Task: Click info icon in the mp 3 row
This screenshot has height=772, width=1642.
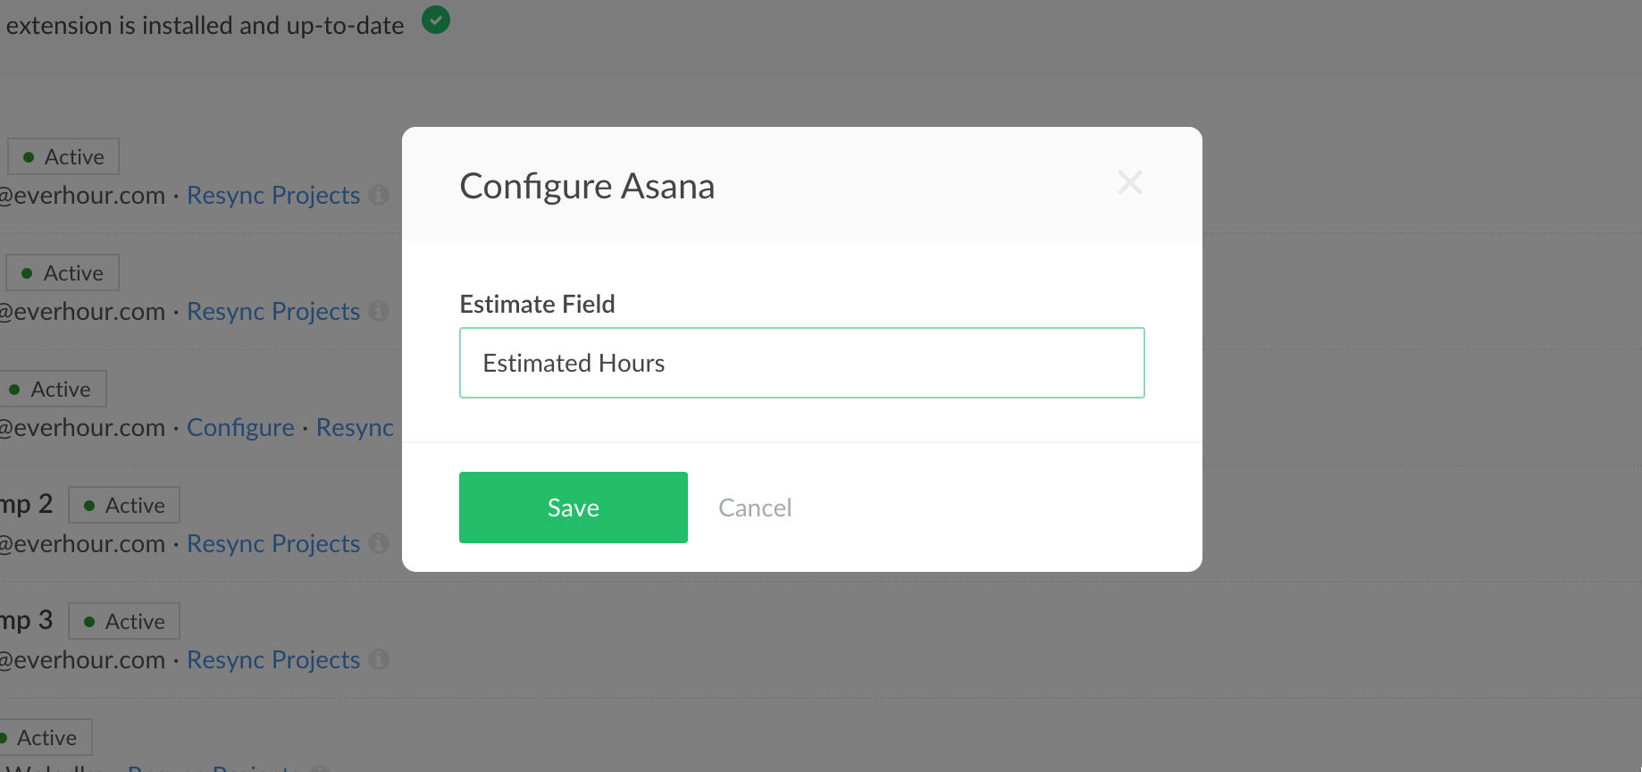Action: click(x=379, y=659)
